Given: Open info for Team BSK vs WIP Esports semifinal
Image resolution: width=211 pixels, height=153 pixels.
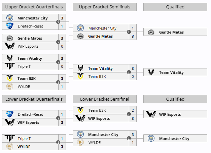Looking at the screenshot, I should (129, 114).
